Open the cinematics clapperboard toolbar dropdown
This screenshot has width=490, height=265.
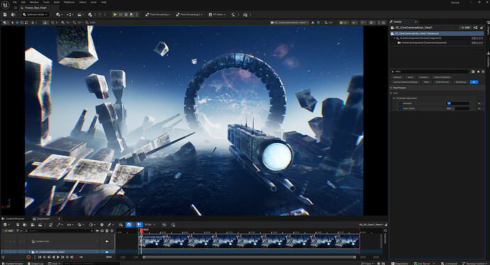[80, 15]
